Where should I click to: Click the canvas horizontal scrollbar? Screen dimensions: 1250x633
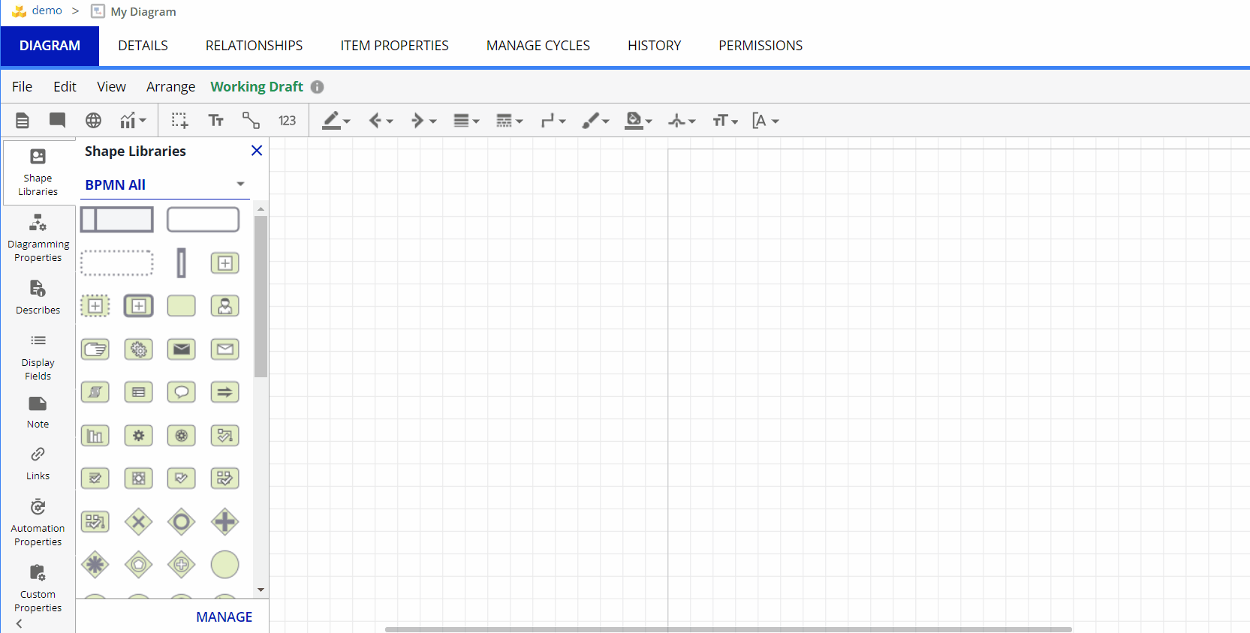tap(728, 629)
